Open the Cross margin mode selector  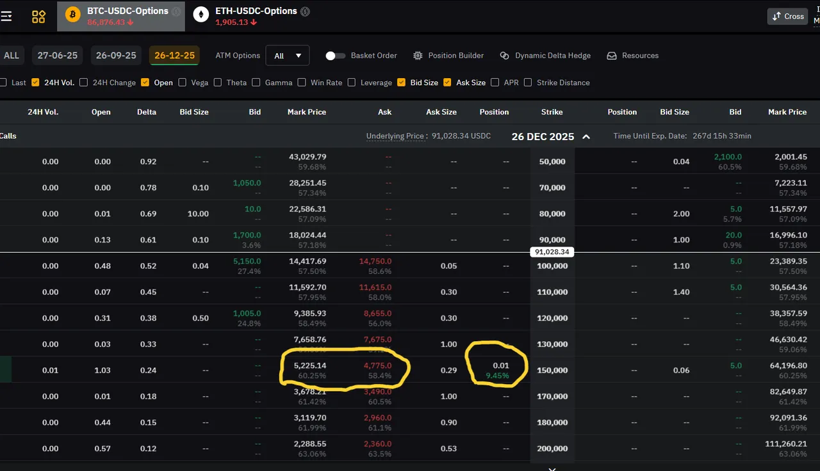click(x=788, y=16)
